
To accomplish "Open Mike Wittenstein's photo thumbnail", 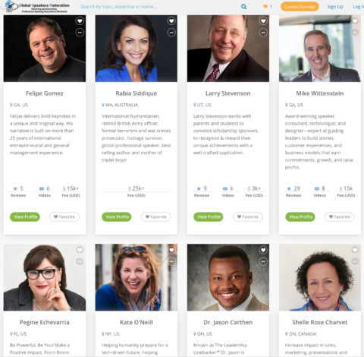I will point(320,49).
